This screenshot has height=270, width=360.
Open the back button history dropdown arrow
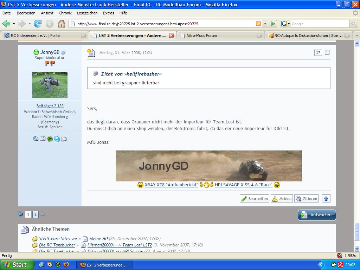[x=14, y=24]
